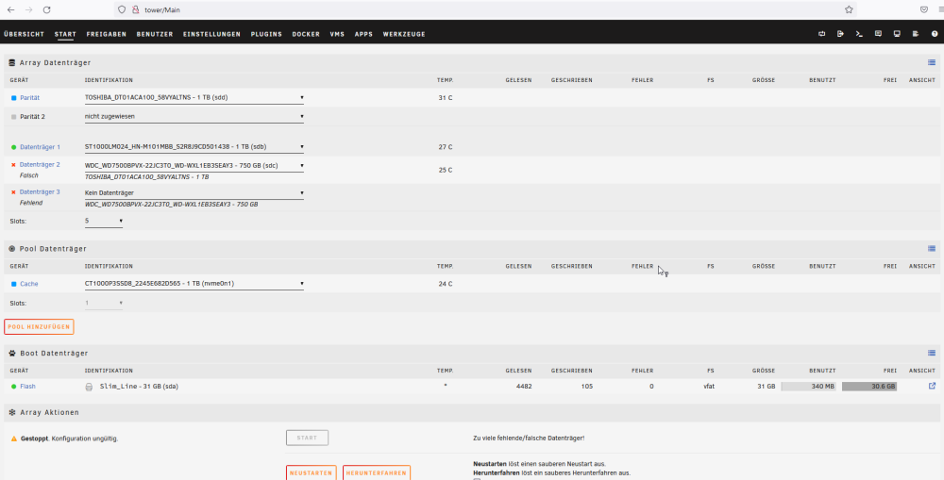Screen dimensions: 944x480
Task: Click the green status dot of Datenträger 1
Action: [x=14, y=147]
